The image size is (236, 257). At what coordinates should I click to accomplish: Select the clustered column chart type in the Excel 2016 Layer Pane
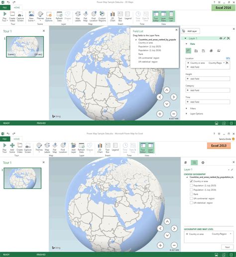(x=196, y=51)
